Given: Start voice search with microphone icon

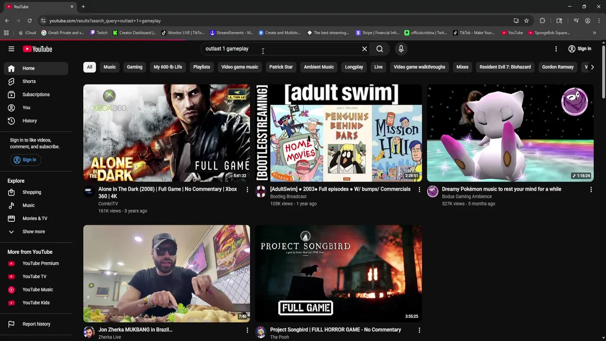Looking at the screenshot, I should click(x=401, y=49).
